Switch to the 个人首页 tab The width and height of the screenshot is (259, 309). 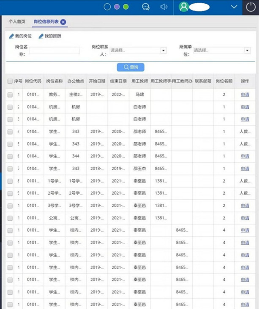point(17,22)
